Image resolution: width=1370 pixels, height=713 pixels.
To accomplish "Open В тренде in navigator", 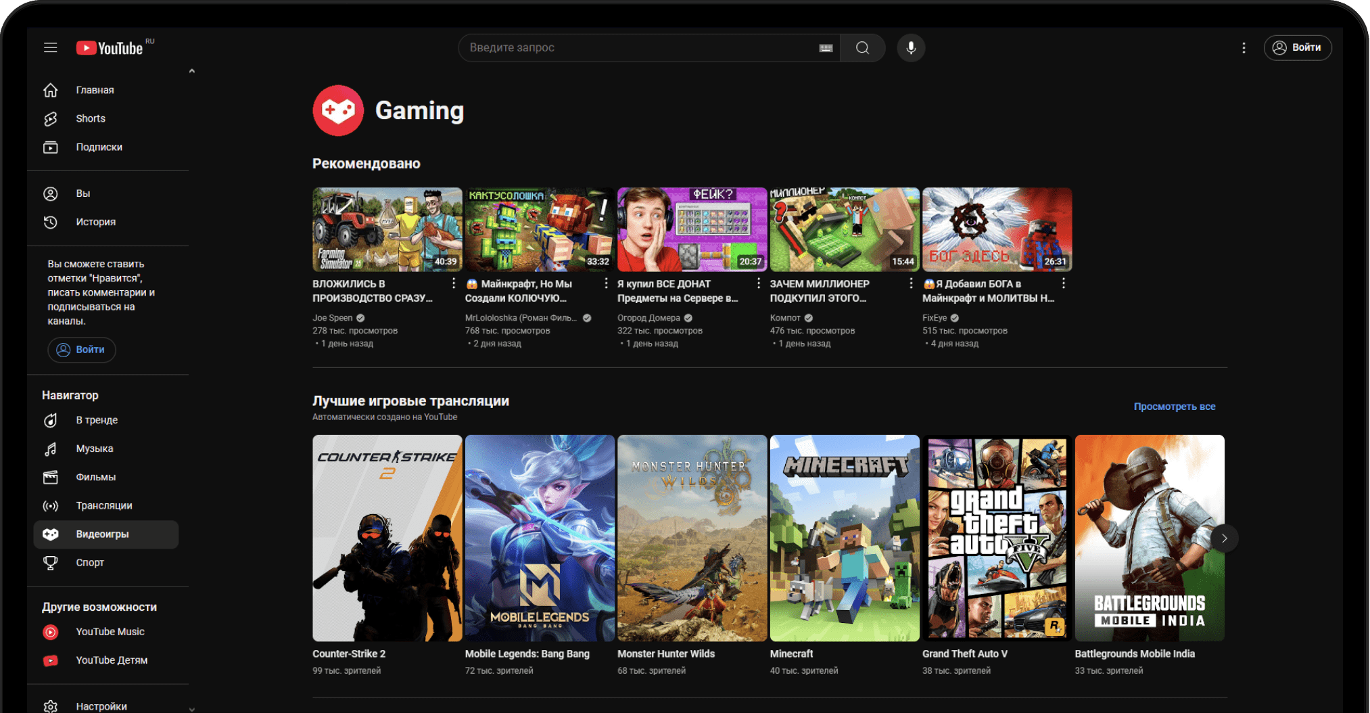I will pyautogui.click(x=106, y=420).
